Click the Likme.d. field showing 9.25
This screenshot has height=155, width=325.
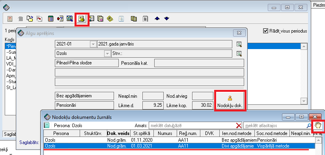click(x=153, y=106)
